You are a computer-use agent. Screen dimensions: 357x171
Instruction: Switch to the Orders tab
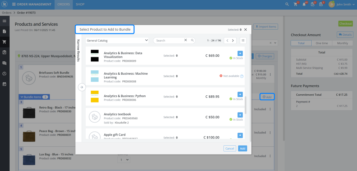pos(64,4)
